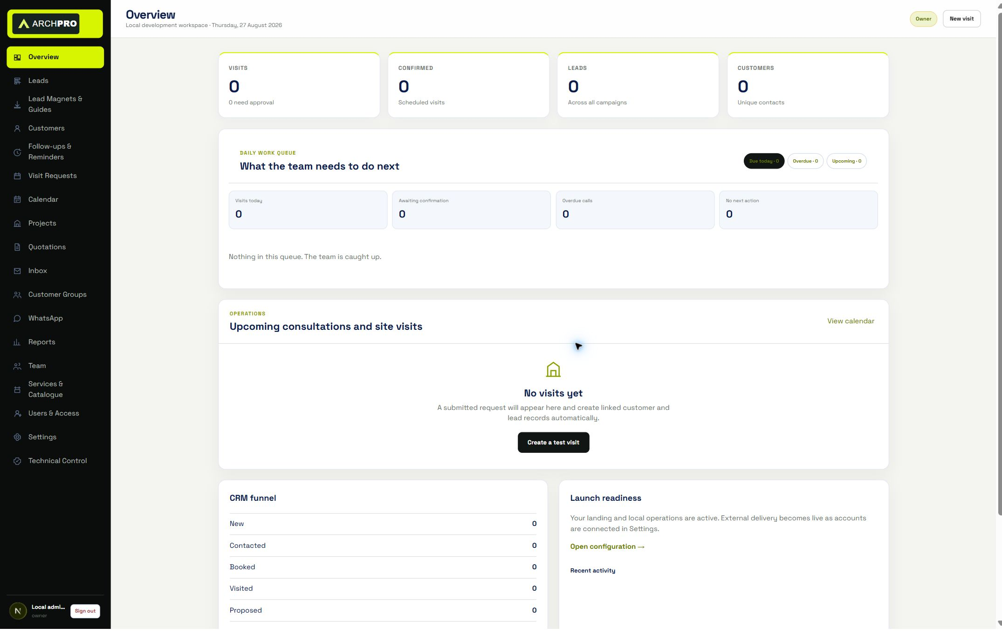Click the Technical Control badge icon

pyautogui.click(x=17, y=461)
